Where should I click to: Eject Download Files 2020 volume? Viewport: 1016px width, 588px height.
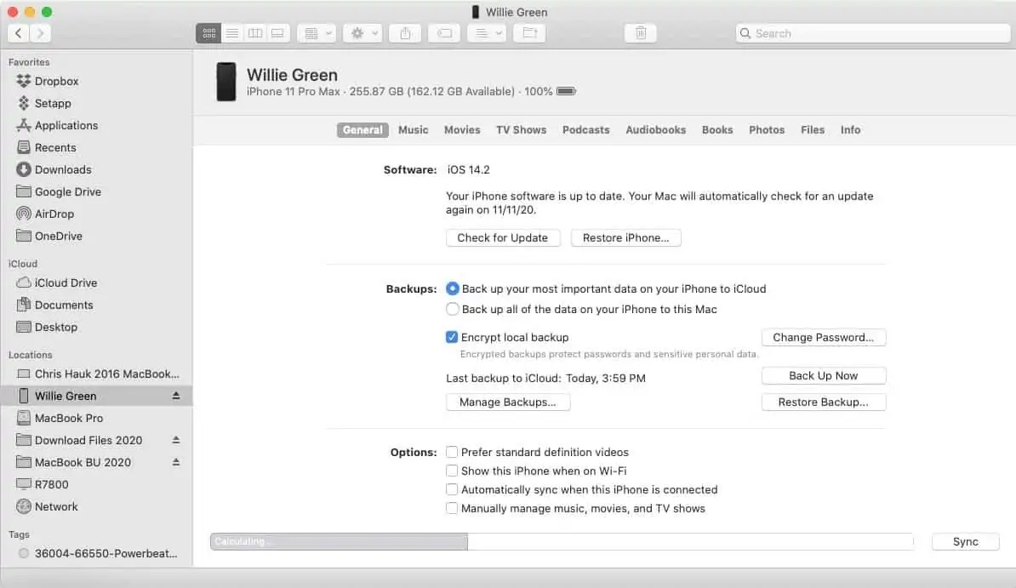point(175,440)
